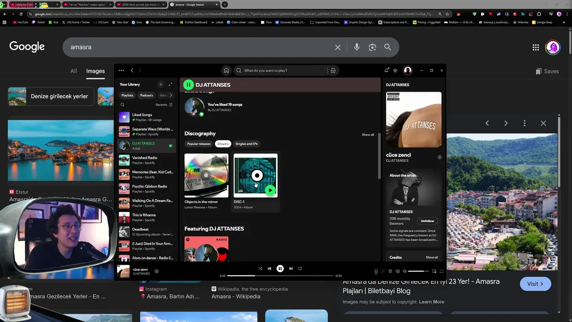
Task: Select Singles and EPs discography tab
Action: point(247,144)
